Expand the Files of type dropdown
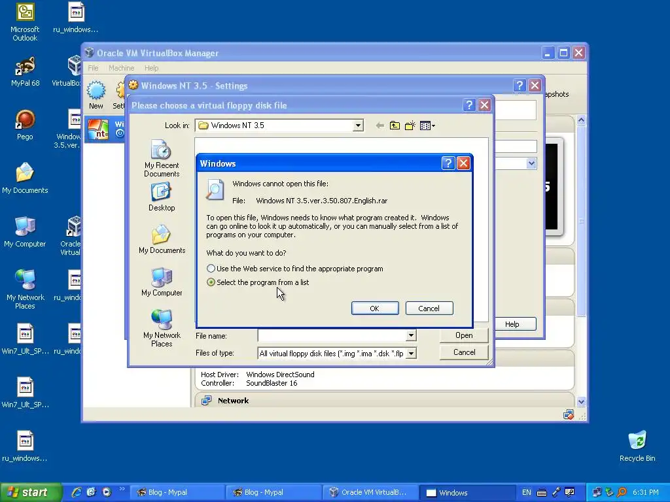The width and height of the screenshot is (670, 502). click(x=412, y=354)
